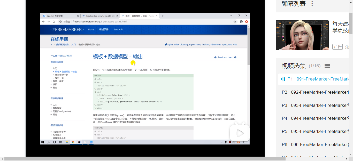Click the taskbar search magnifier icon
The width and height of the screenshot is (353, 161).
(49, 142)
